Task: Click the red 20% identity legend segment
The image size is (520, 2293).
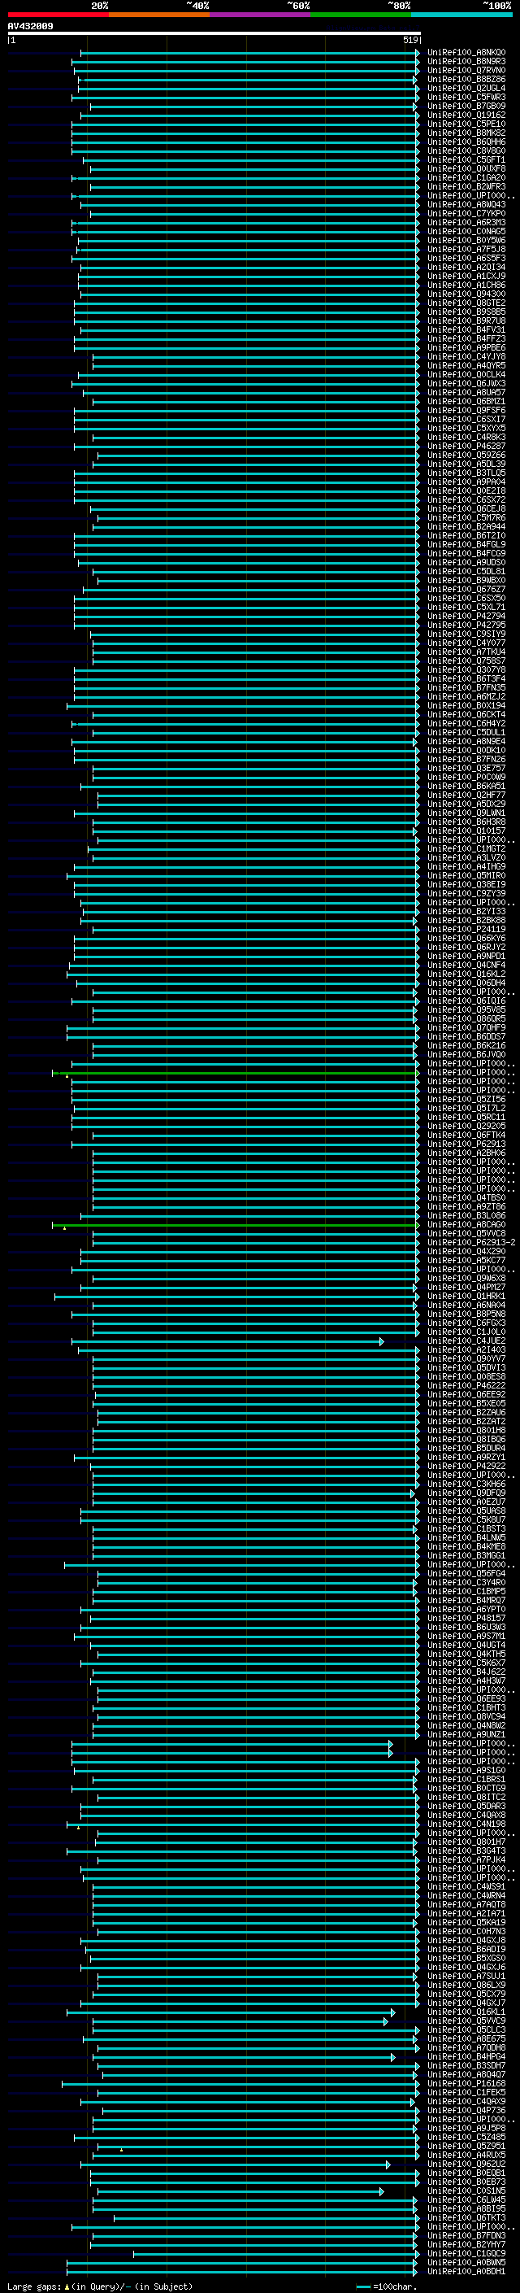Action: (58, 15)
